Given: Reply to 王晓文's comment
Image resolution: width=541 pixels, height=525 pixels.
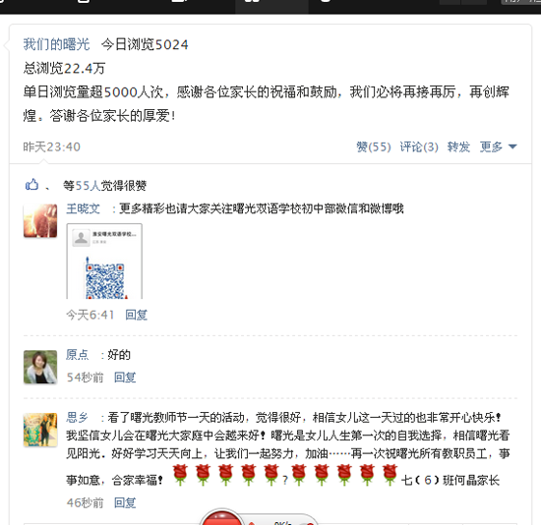Looking at the screenshot, I should 137,315.
